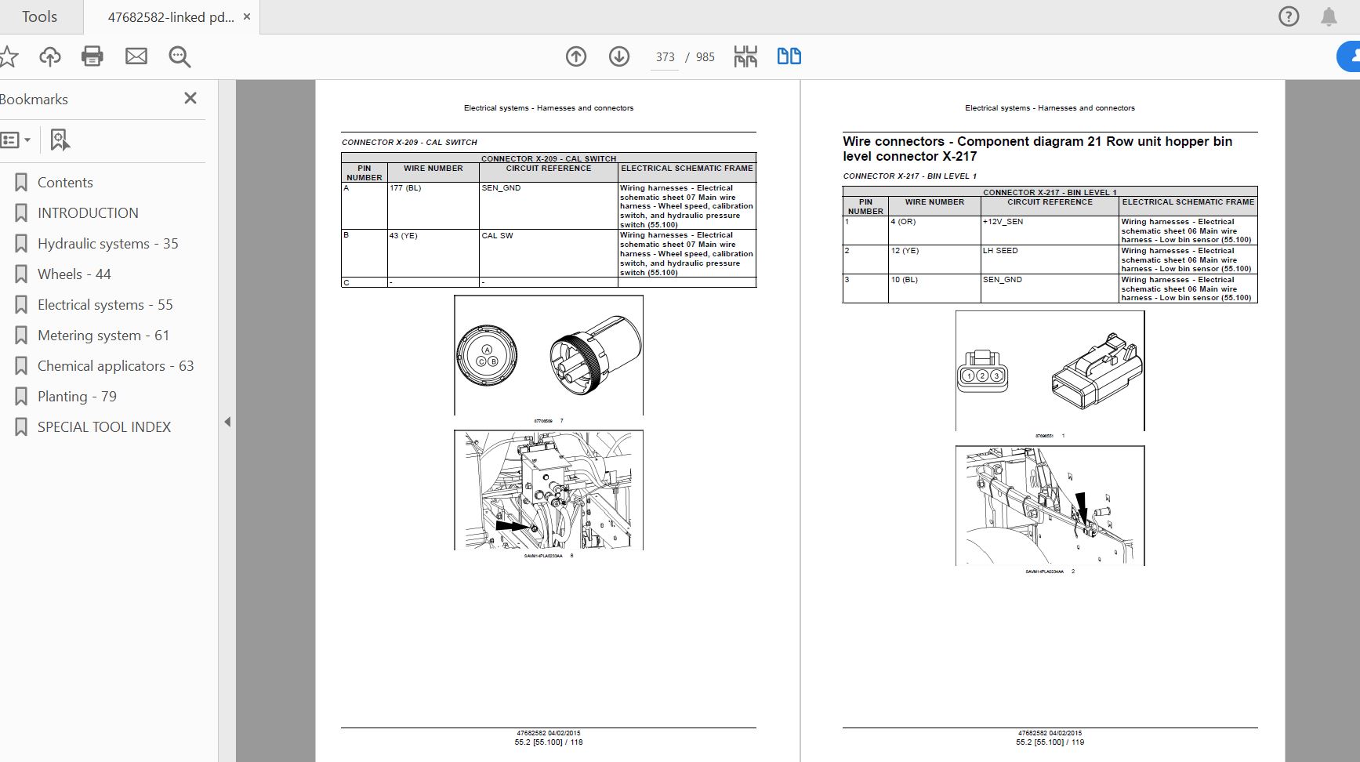Click the bin level sensor location drawing
Viewport: 1360px width, 762px height.
click(1050, 506)
